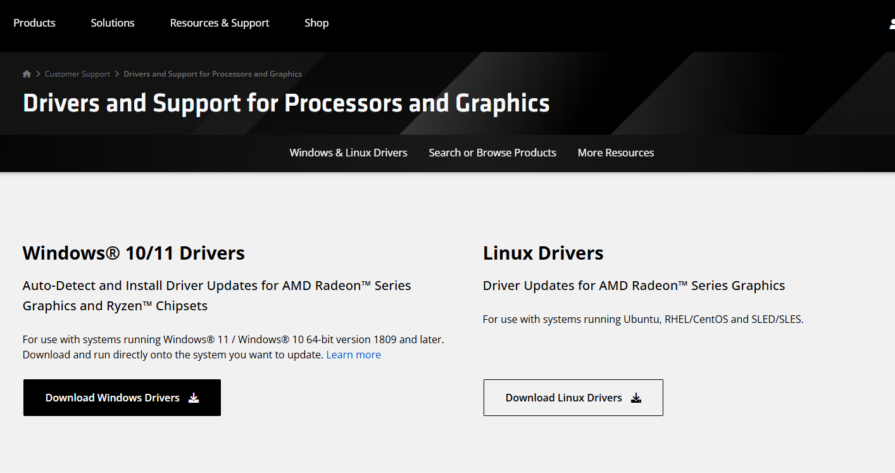Viewport: 895px width, 473px height.
Task: Click the Auto-Detect and Install Driver Updates subtitle
Action: tap(216, 296)
